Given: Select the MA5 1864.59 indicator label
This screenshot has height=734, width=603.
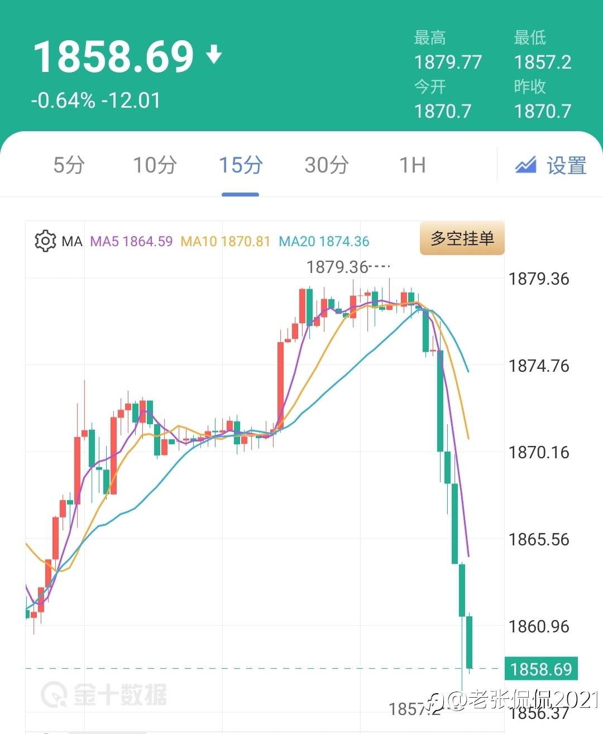Looking at the screenshot, I should coord(131,242).
